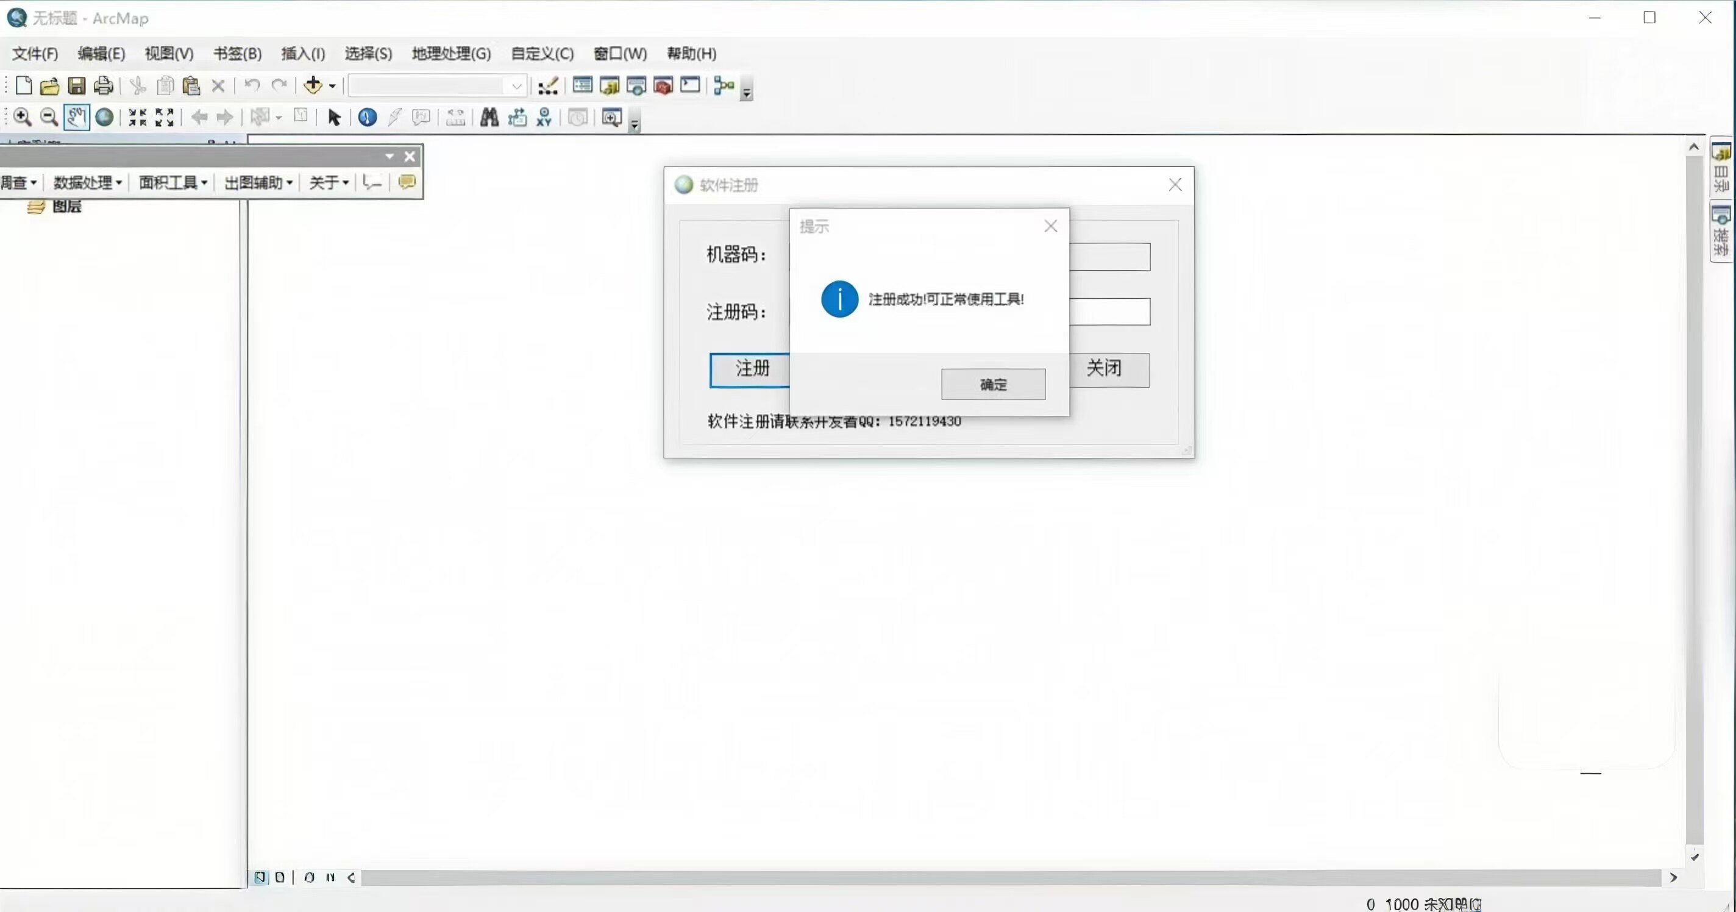Save the map with the floppy icon

(77, 85)
